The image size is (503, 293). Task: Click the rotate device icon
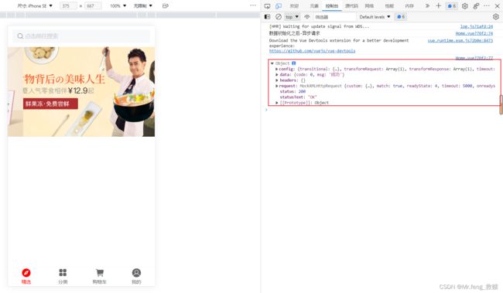click(166, 5)
